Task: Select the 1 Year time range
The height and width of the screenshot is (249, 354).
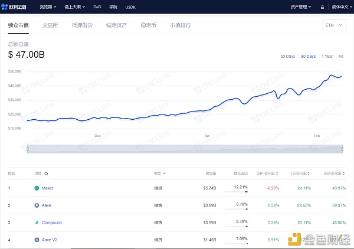Action: pyautogui.click(x=327, y=56)
